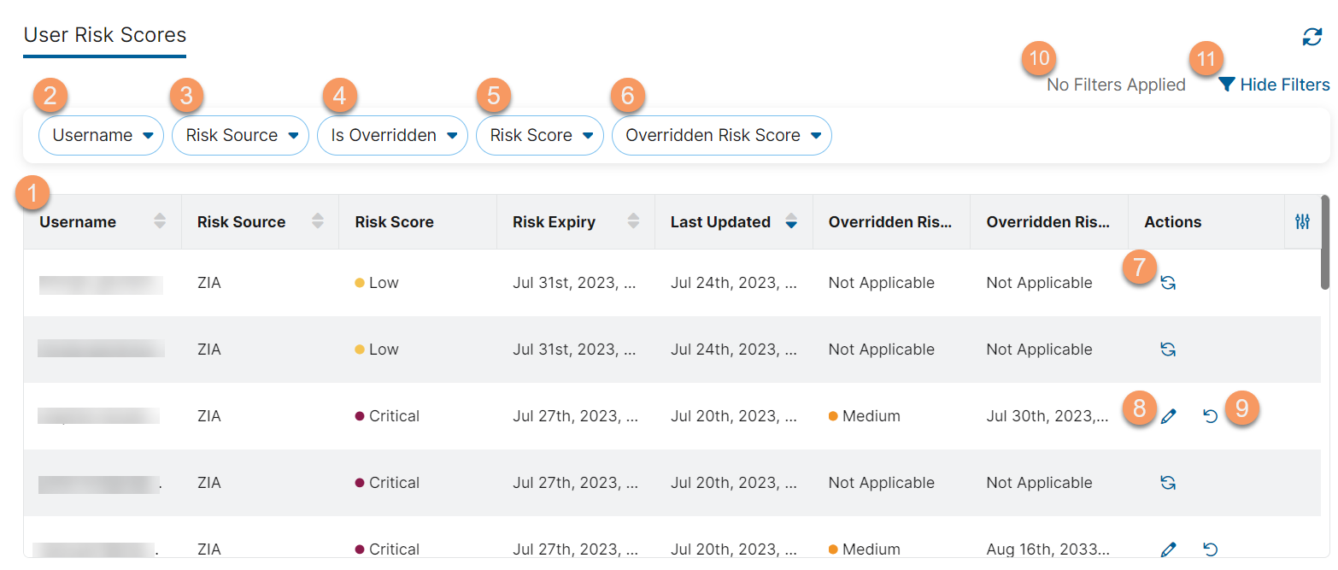Screen dimensions: 1338x570
Task: Expand the Overridden Risk Score filter
Action: pyautogui.click(x=721, y=135)
